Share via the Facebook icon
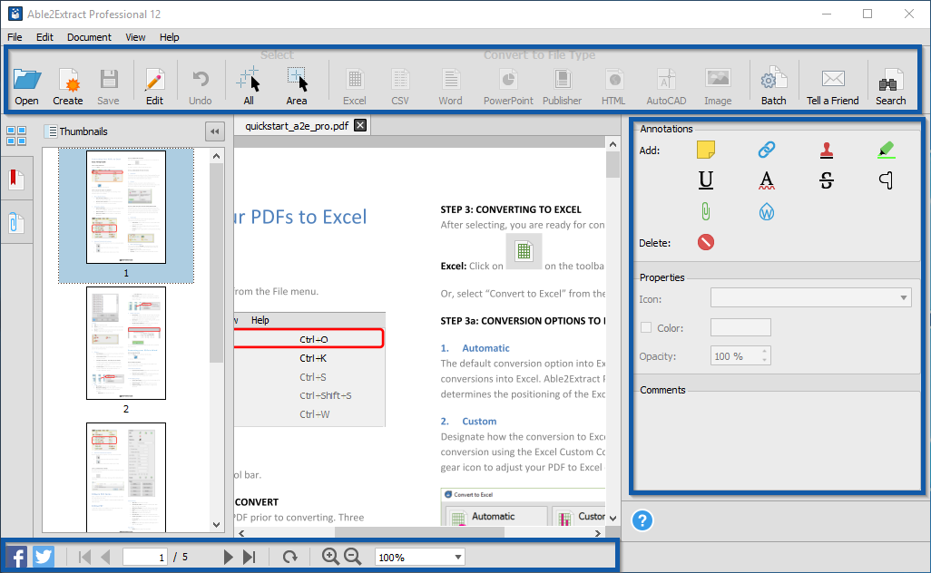Viewport: 931px width, 573px height. [16, 557]
